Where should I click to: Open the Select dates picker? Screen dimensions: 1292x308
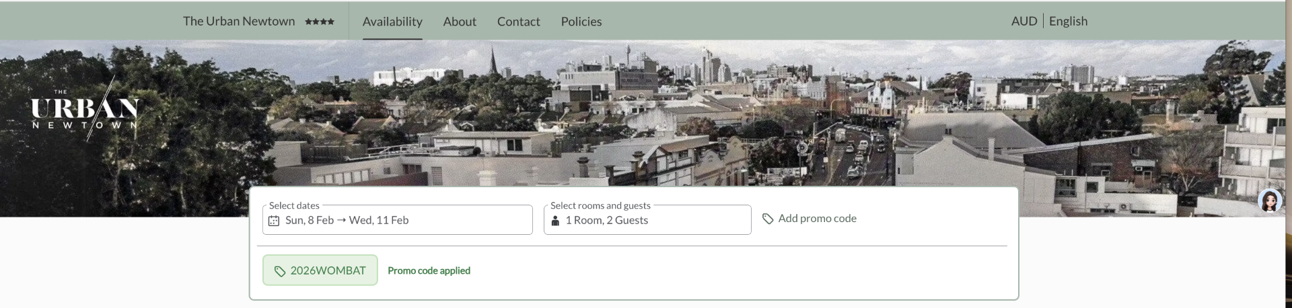click(x=397, y=220)
